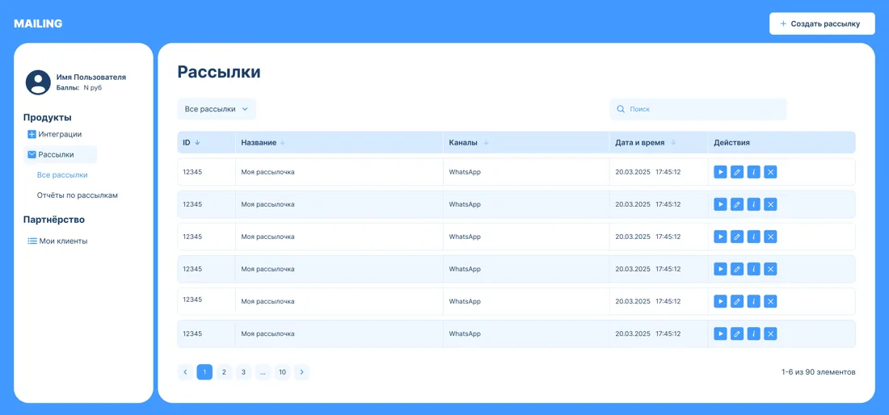Start the mailing in the first table row
Viewport: 889px width, 415px height.
pyautogui.click(x=720, y=172)
